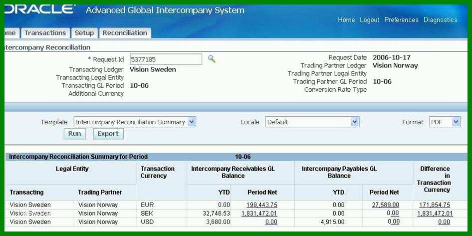Click the Vision Sweden ledger value
Viewport: 472px width, 236px height.
(x=153, y=69)
